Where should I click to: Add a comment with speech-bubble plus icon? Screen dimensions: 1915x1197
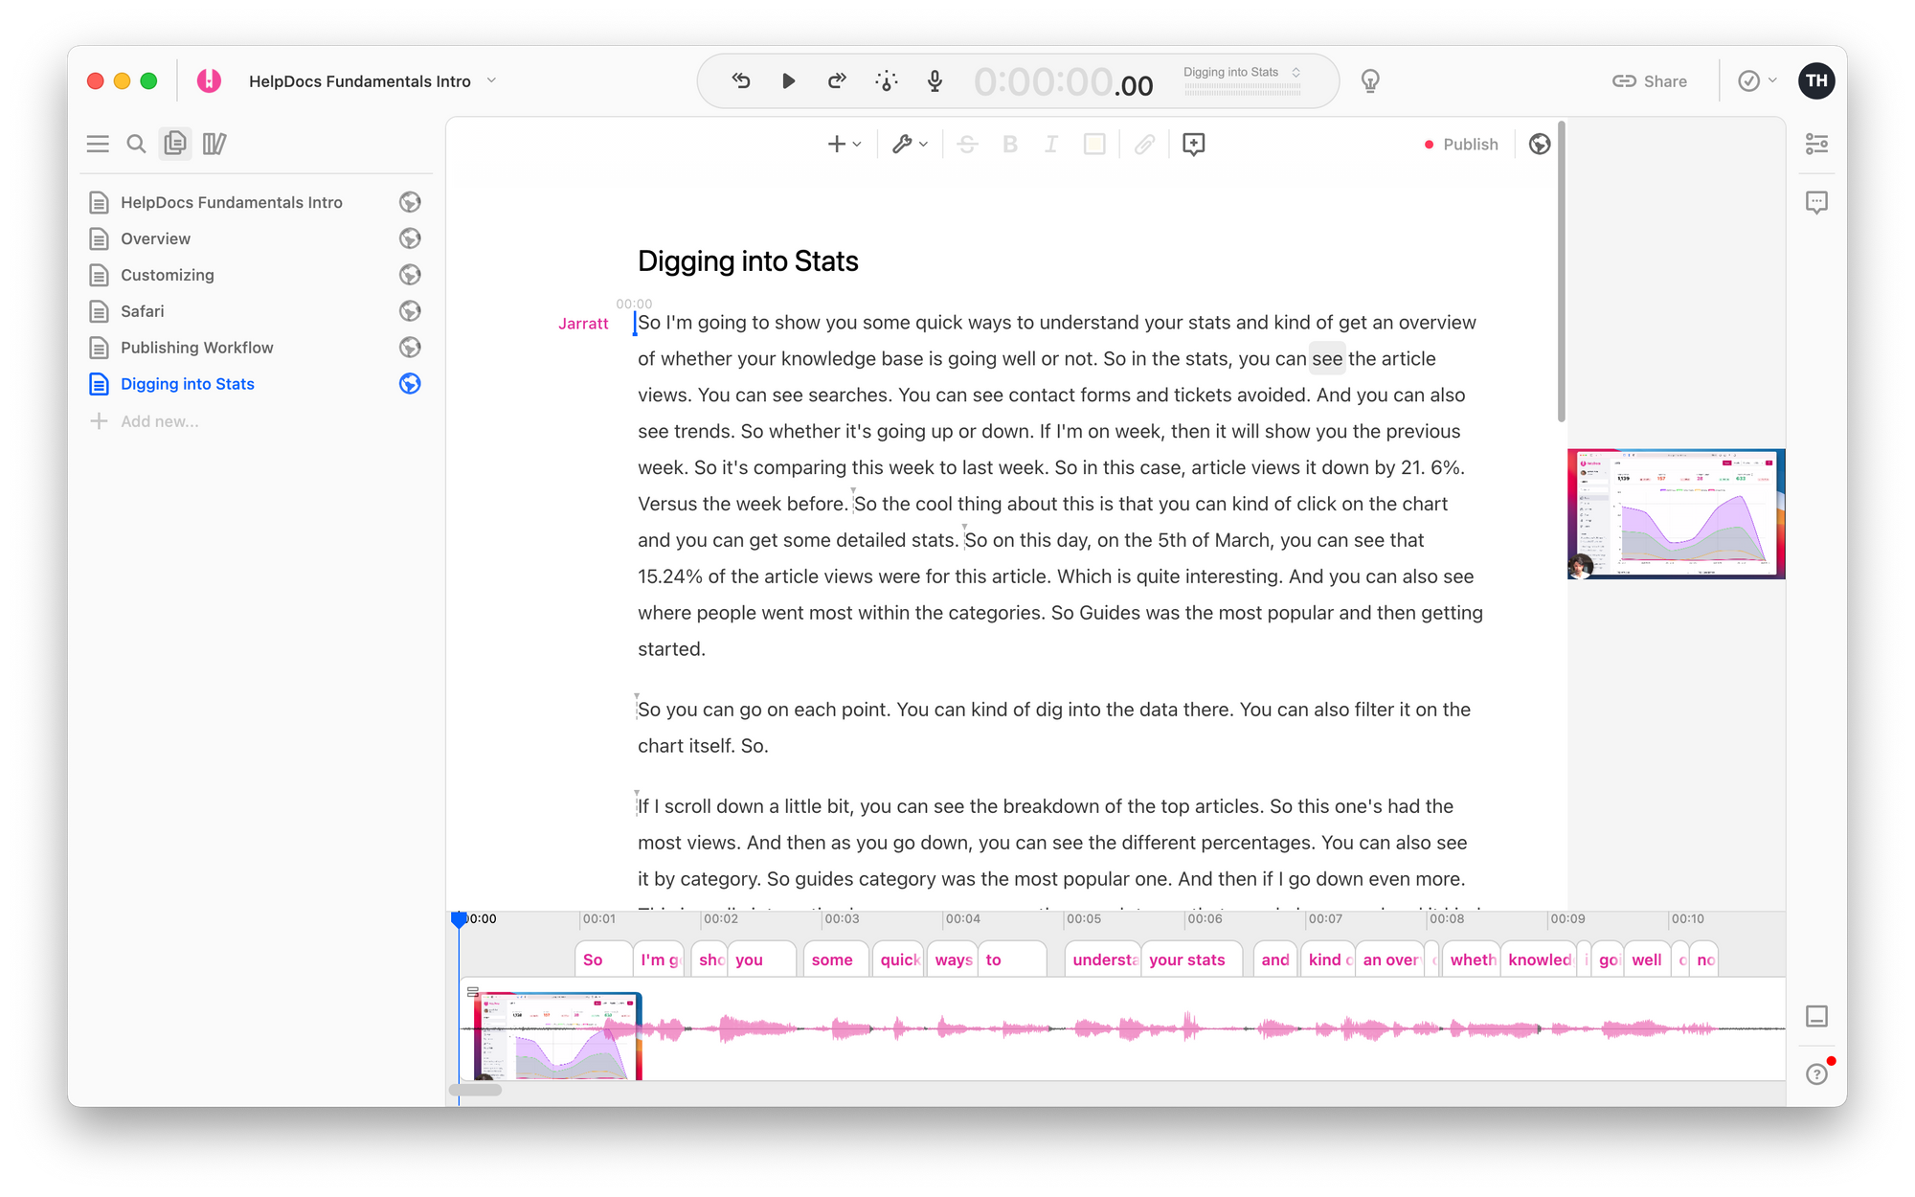click(x=1193, y=144)
